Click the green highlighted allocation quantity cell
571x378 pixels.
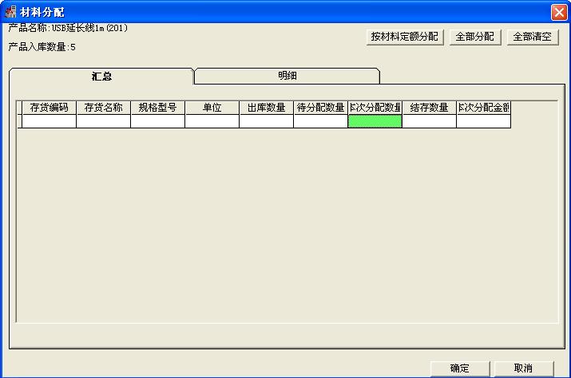(x=375, y=121)
